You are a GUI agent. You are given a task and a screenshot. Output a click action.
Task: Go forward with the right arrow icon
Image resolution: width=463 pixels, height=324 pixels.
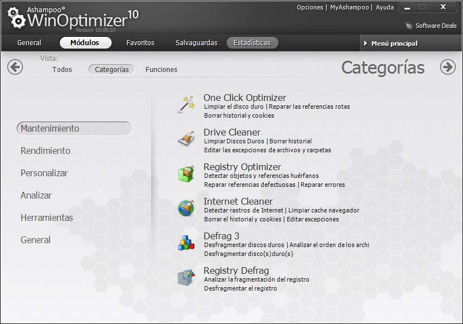pyautogui.click(x=447, y=67)
